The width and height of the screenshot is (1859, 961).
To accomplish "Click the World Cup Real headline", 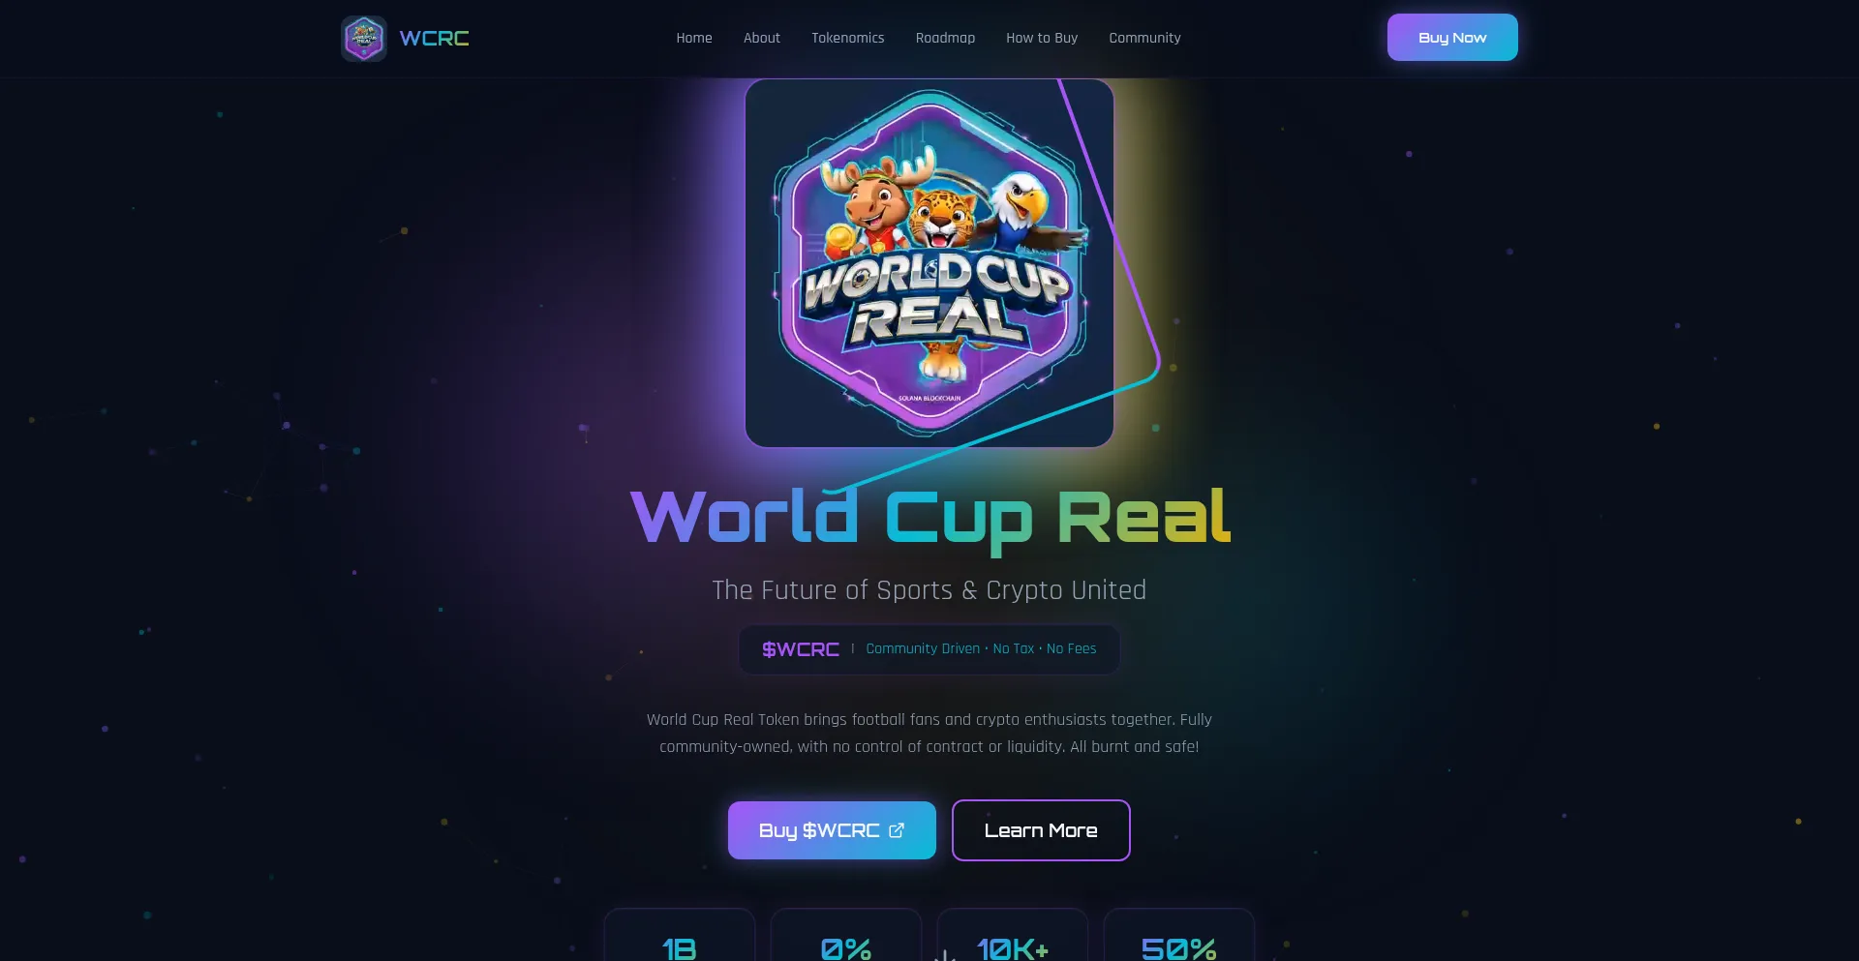I will coord(929,518).
